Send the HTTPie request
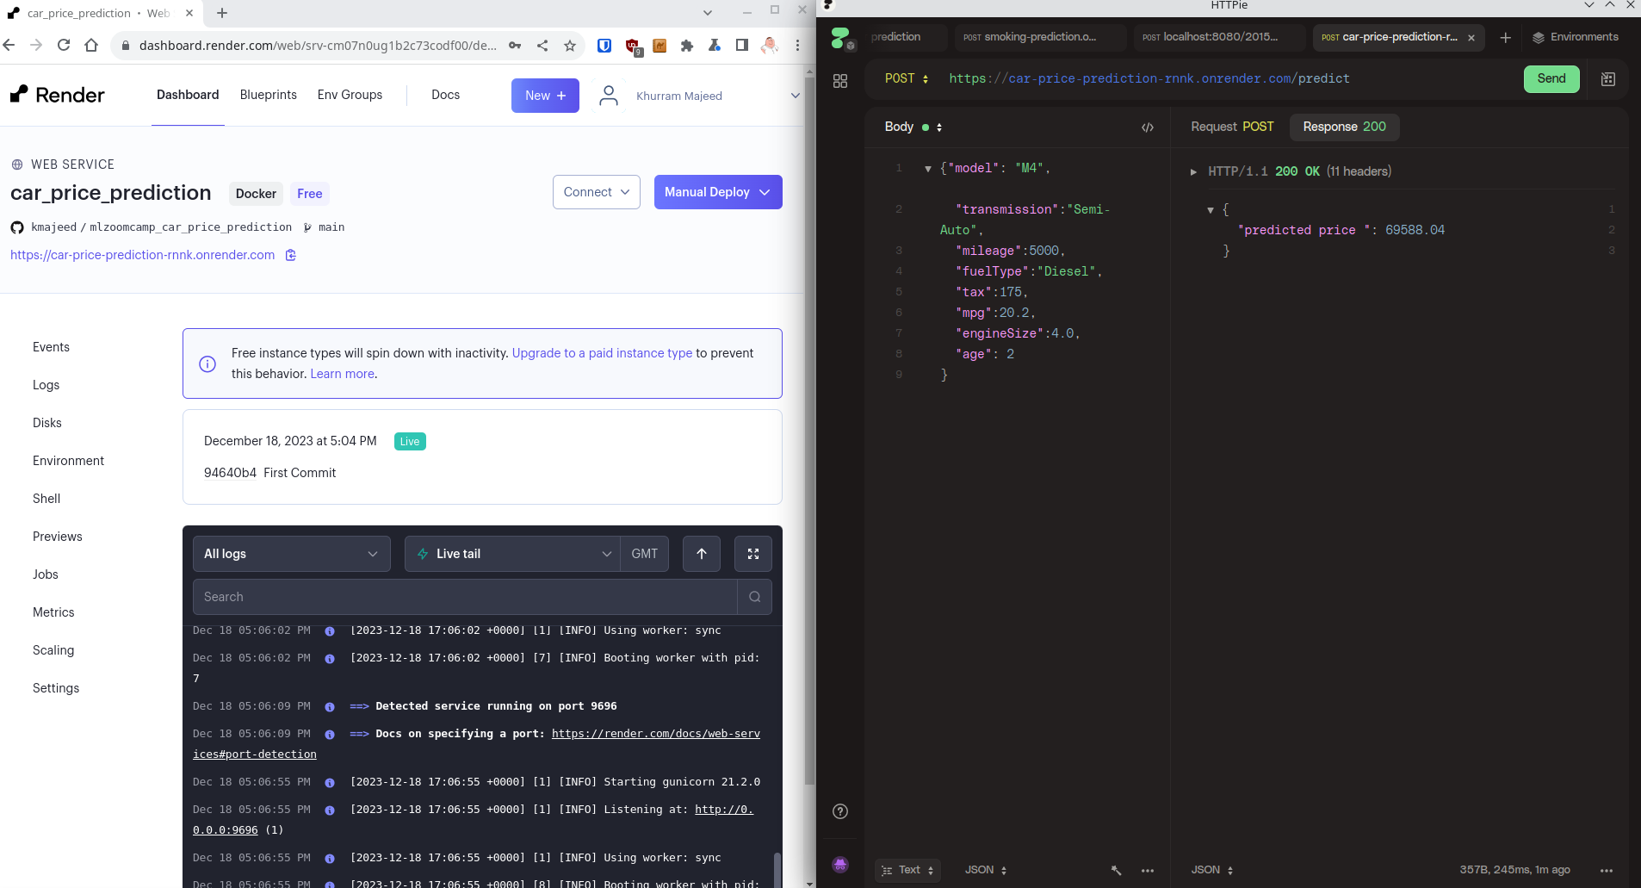1641x888 pixels. tap(1551, 79)
